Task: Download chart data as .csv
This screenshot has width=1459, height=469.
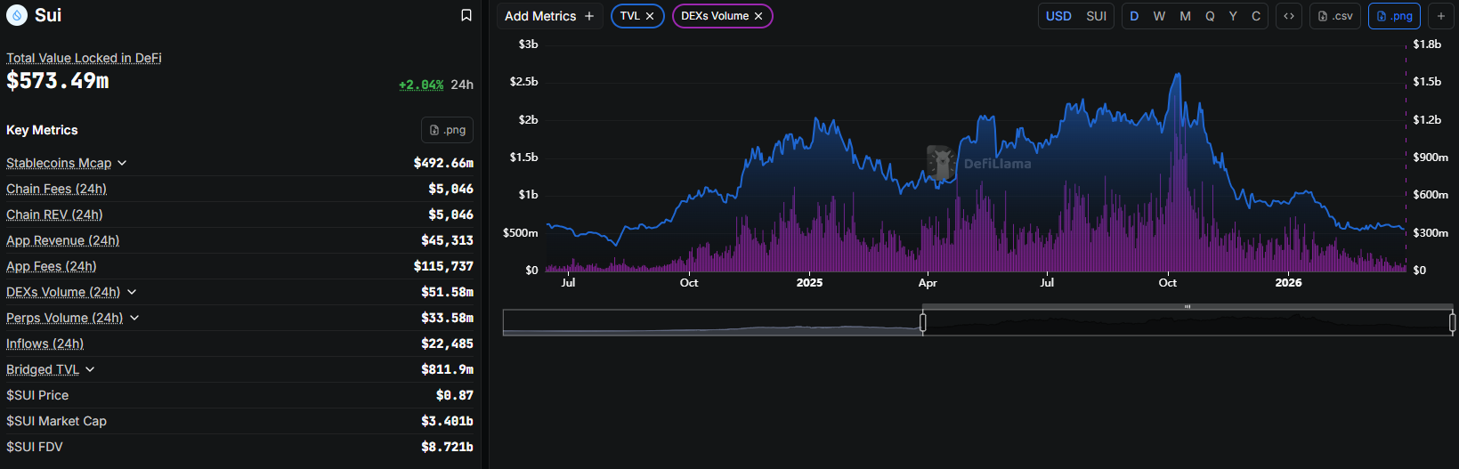Action: (1334, 16)
